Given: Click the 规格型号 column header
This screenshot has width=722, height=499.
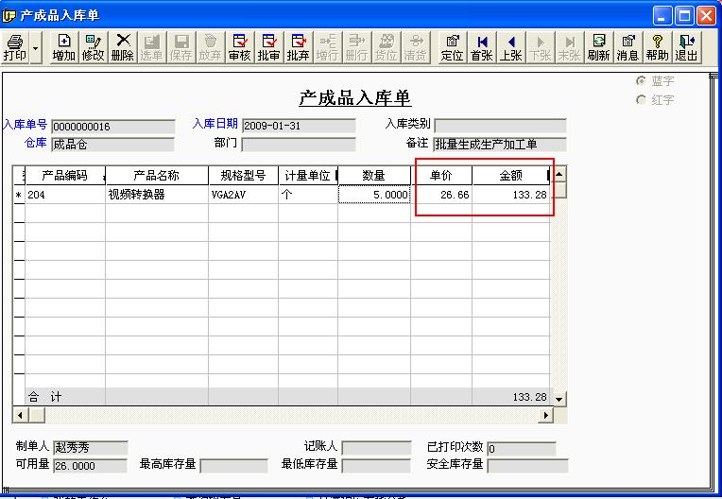Looking at the screenshot, I should click(243, 176).
